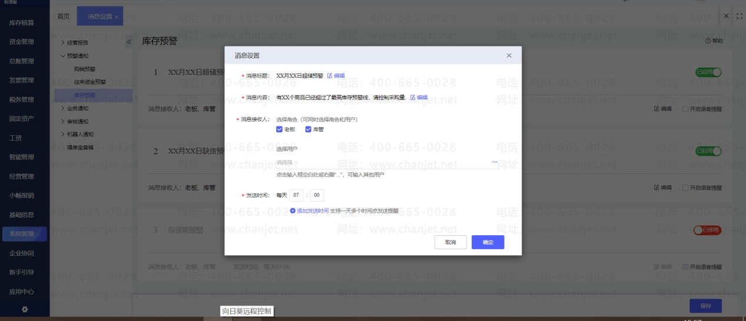Open 企业协同 in the sidebar
The image size is (746, 321).
click(22, 253)
